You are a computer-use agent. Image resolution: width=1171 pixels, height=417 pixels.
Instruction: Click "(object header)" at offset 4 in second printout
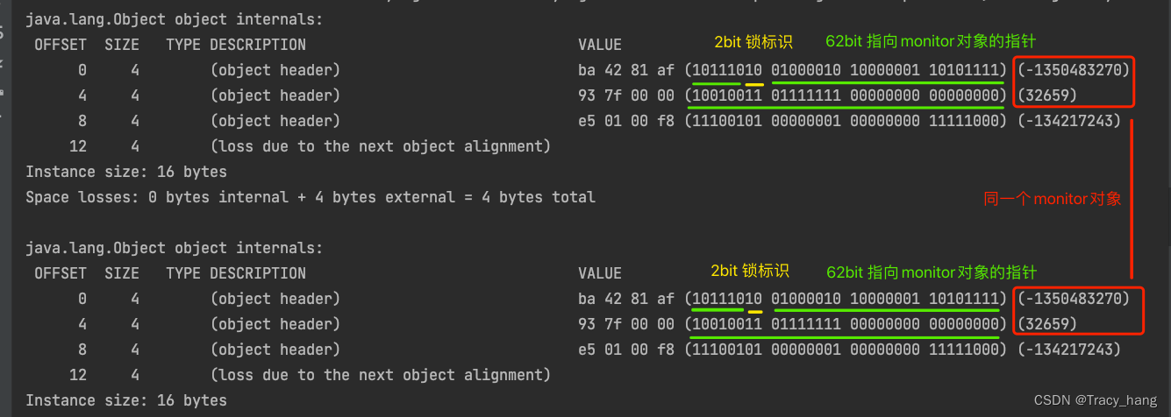tap(275, 324)
